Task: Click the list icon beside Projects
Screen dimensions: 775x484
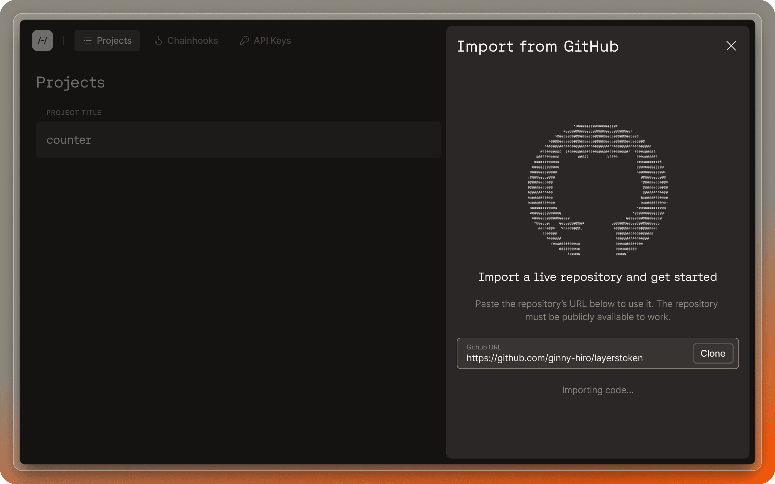Action: tap(87, 40)
